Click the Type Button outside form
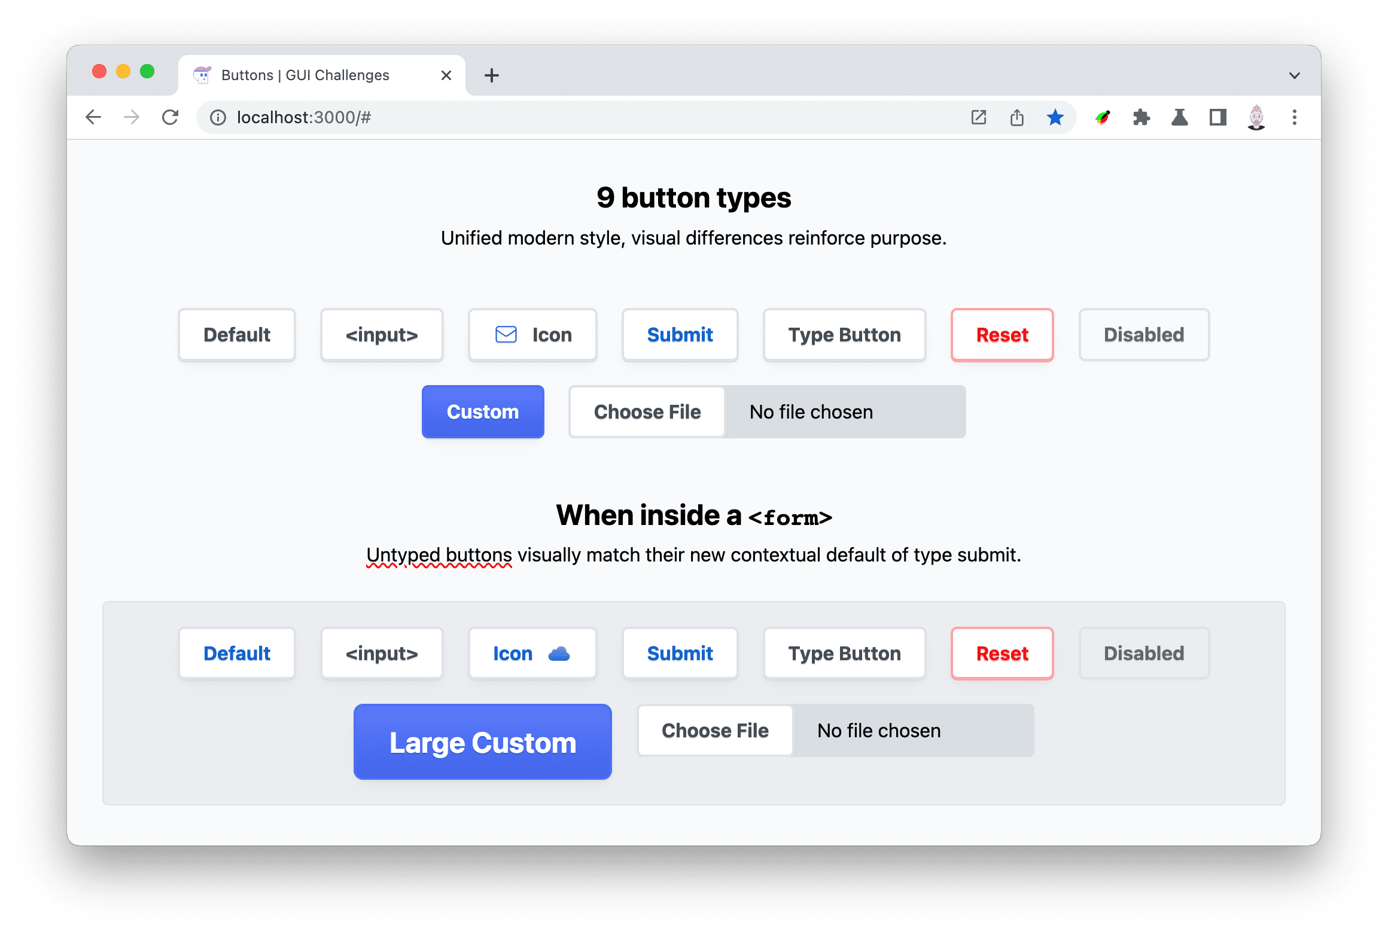 [x=844, y=335]
